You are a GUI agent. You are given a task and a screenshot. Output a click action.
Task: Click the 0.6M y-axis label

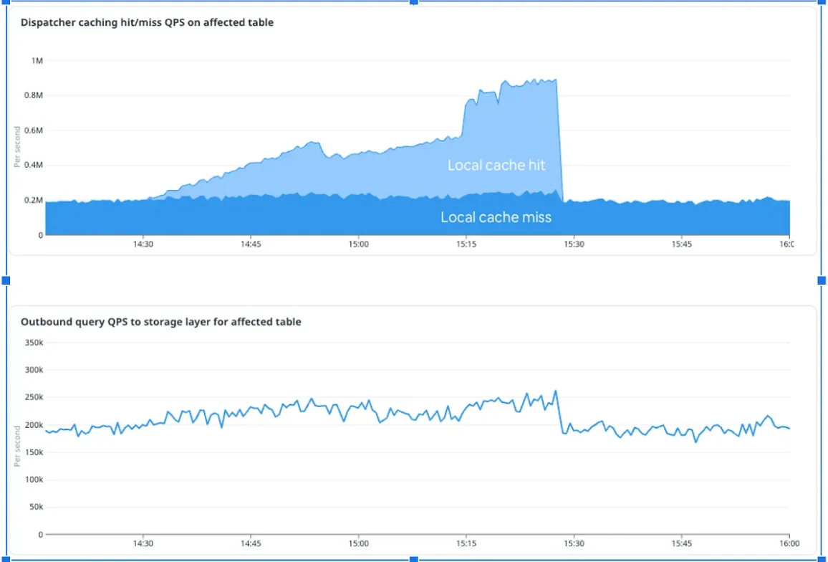pos(34,130)
